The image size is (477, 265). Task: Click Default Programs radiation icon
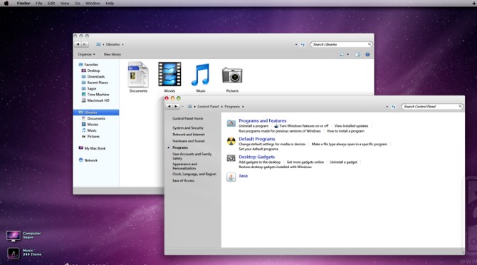coord(231,141)
